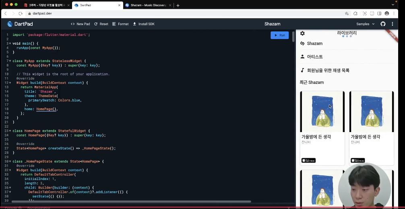Click the import statement on line 1

(51, 35)
